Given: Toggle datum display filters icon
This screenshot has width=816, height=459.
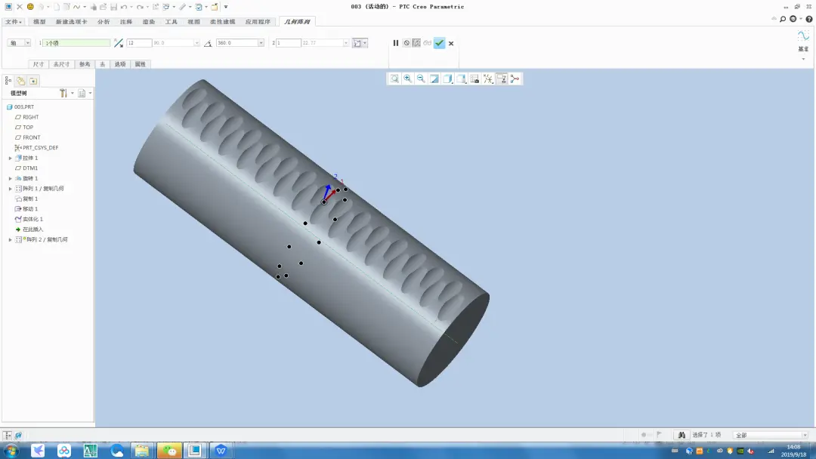Looking at the screenshot, I should (487, 79).
